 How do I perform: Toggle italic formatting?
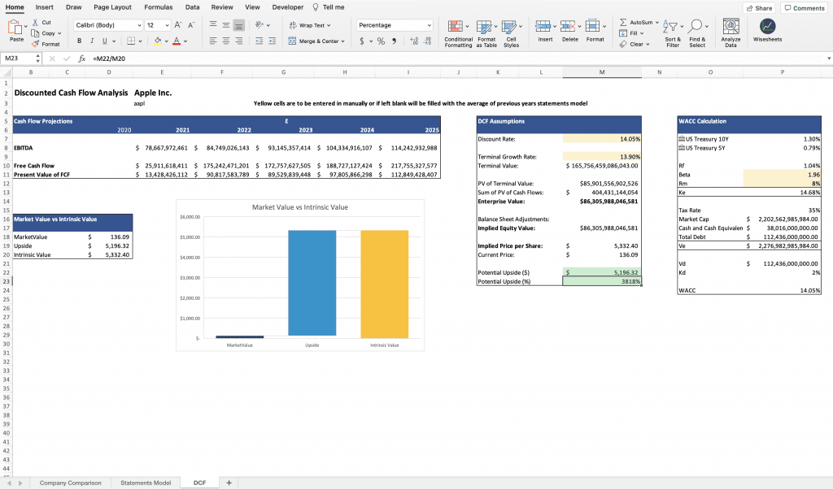(x=92, y=41)
